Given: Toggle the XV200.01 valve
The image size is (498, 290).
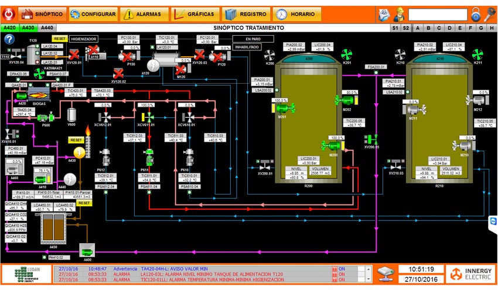Looking at the screenshot, I should pos(264,163).
